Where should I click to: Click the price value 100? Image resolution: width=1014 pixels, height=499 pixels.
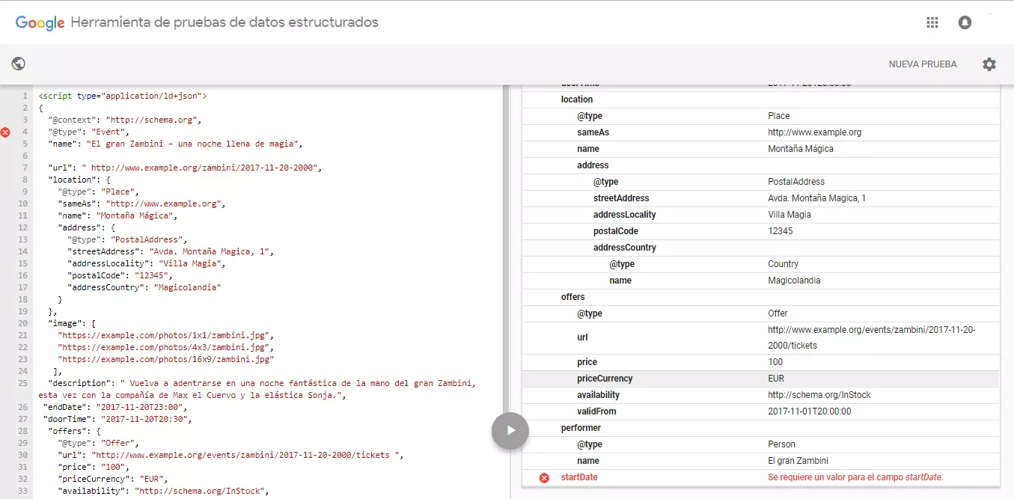point(775,362)
